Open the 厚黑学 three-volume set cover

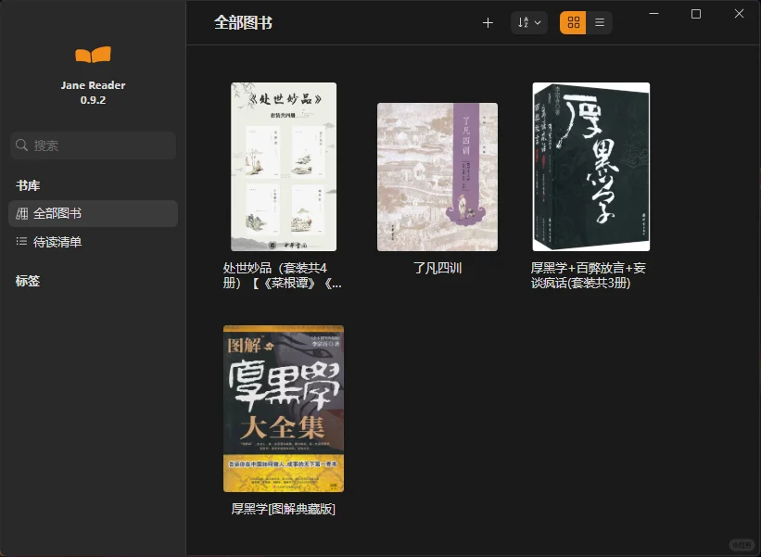tap(590, 167)
